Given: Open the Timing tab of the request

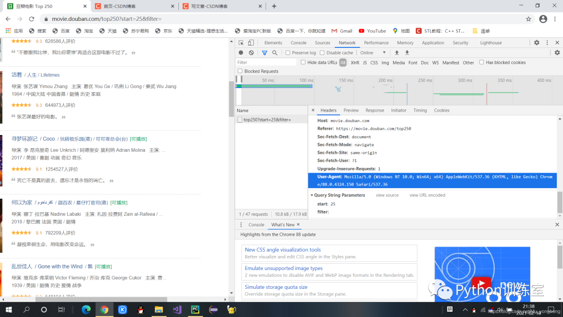Looking at the screenshot, I should pyautogui.click(x=420, y=111).
